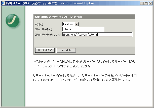
Task: Click the paragraph starting リモートサーバーを作成する場合は
Action: click(85, 78)
